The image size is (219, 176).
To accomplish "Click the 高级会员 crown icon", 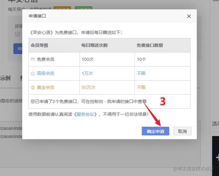I will [33, 73].
